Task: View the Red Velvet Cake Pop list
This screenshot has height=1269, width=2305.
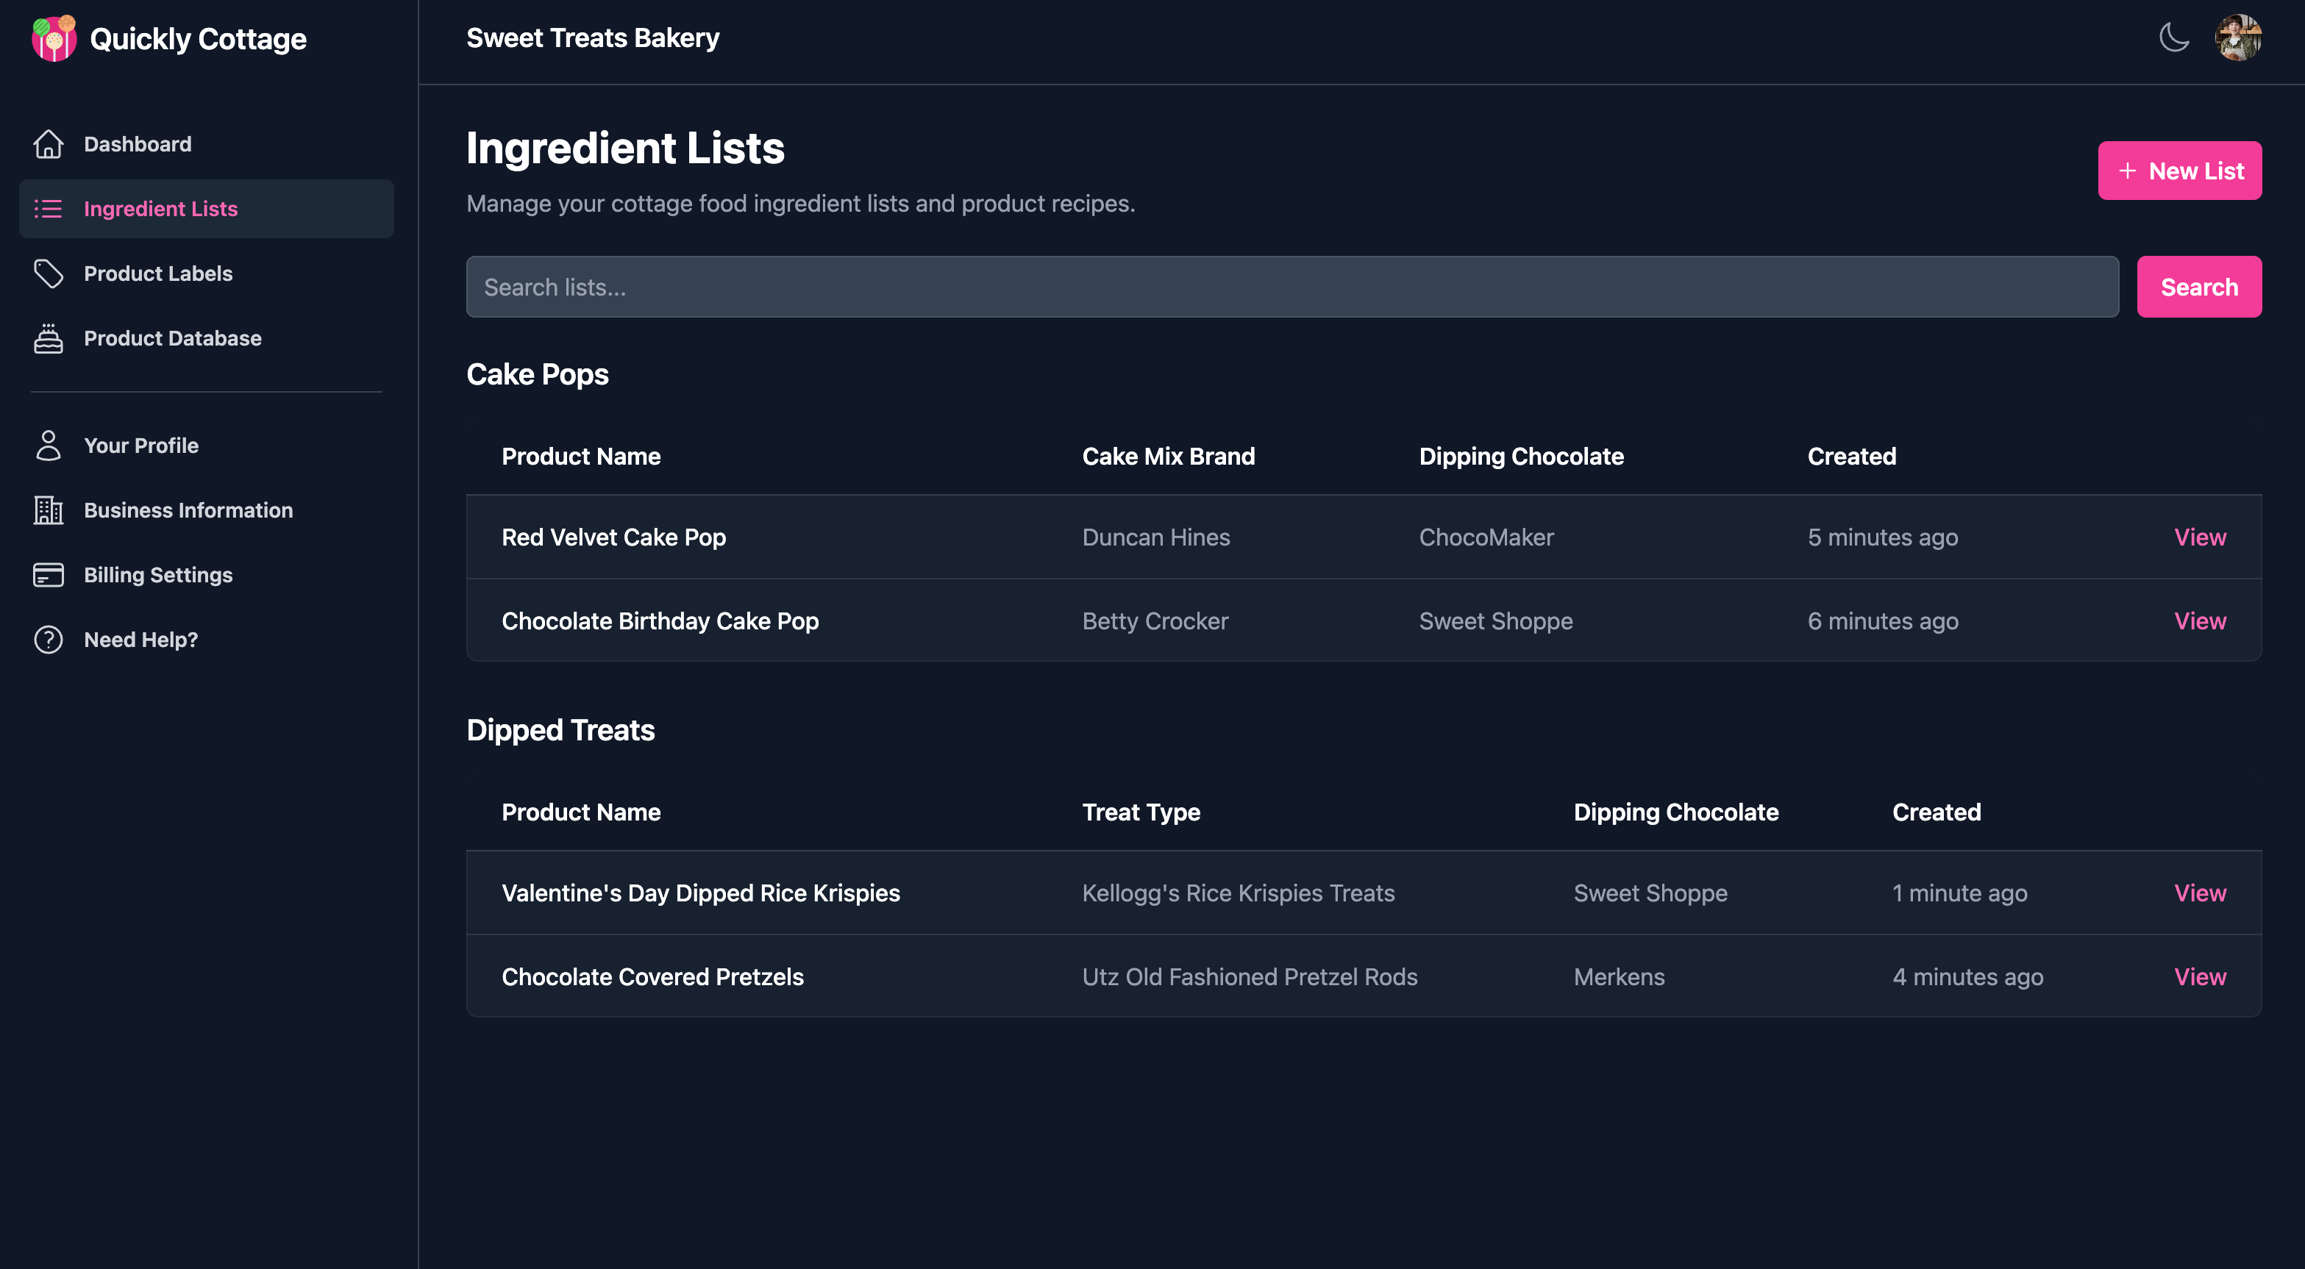Action: coord(2199,537)
